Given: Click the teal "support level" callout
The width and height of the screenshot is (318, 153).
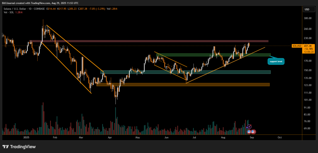Looking at the screenshot, I should pos(276,61).
